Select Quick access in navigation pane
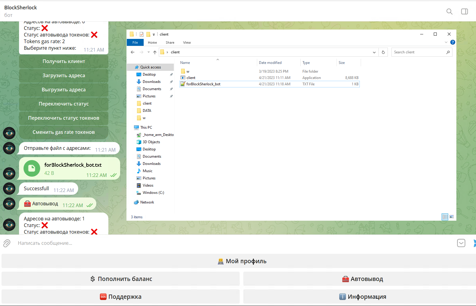476x306 pixels. (150, 67)
